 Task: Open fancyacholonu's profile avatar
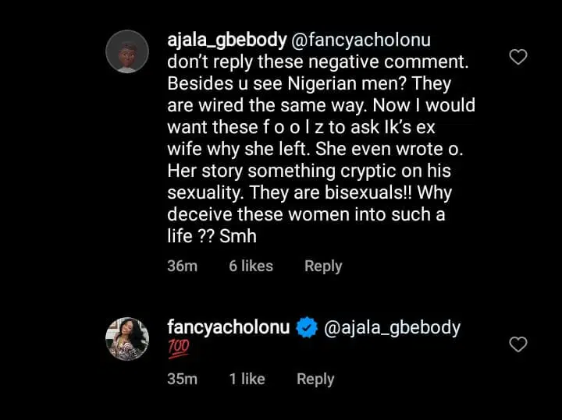pyautogui.click(x=126, y=339)
